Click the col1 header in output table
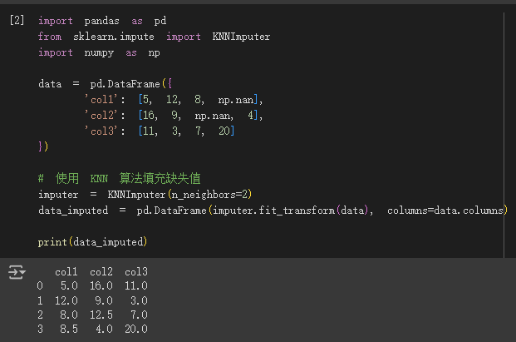Viewport: 516px width, 342px height. click(x=66, y=272)
